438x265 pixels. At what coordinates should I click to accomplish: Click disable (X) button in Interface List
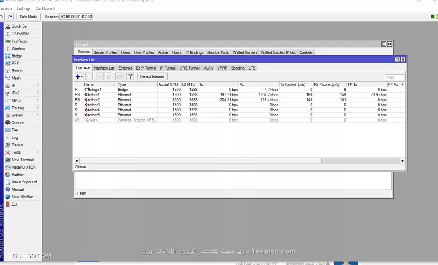coord(109,76)
